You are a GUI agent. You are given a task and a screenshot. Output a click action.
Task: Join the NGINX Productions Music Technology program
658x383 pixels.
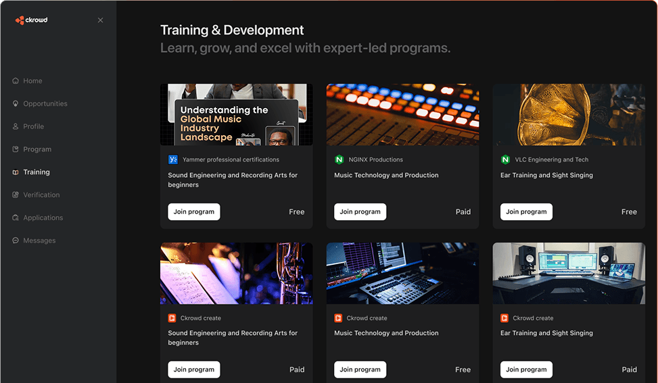pyautogui.click(x=360, y=211)
